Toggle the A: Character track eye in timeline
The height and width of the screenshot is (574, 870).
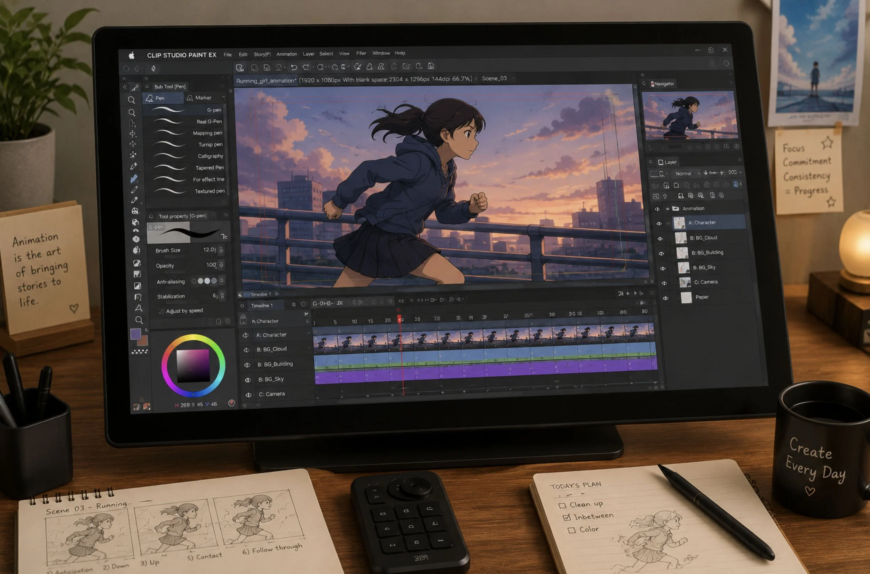click(245, 335)
